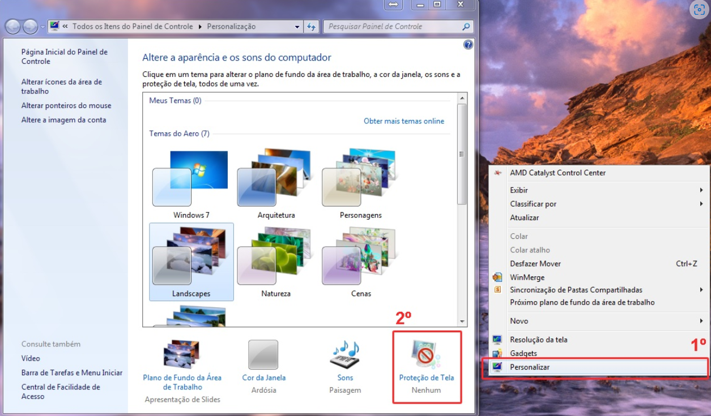
Task: Click the Gadgets icon in context menu
Action: [x=497, y=353]
